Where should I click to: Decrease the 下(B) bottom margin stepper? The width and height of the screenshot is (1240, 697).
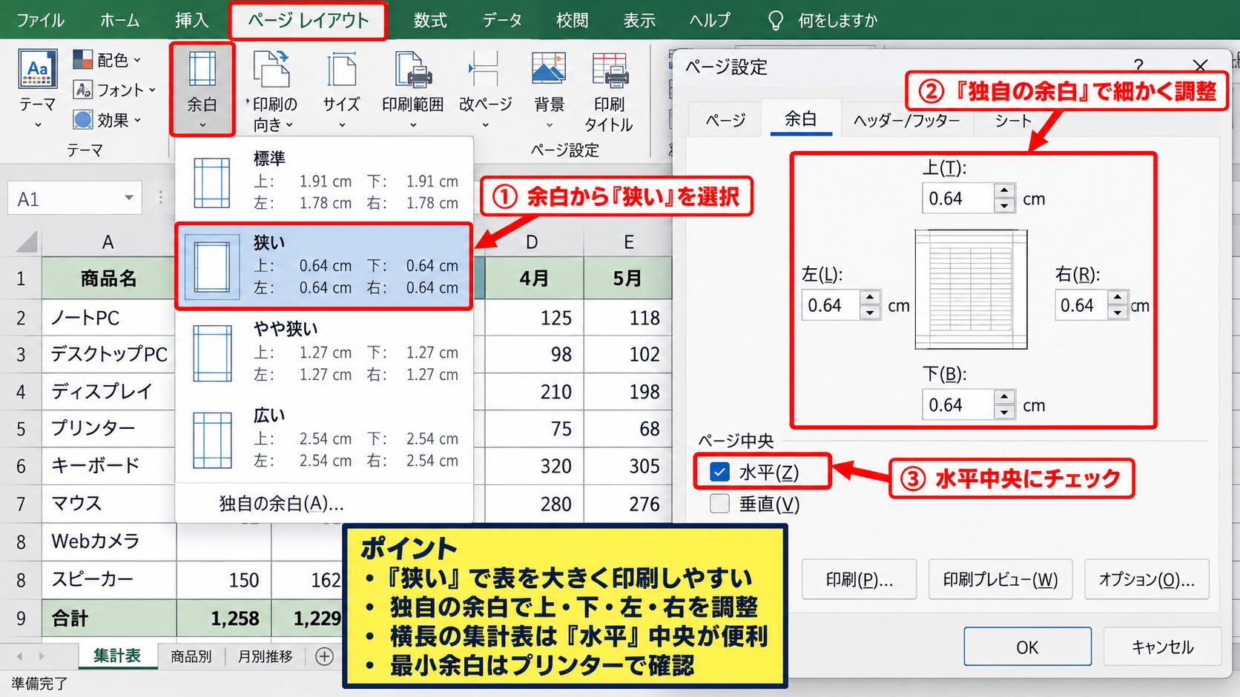coord(1004,413)
